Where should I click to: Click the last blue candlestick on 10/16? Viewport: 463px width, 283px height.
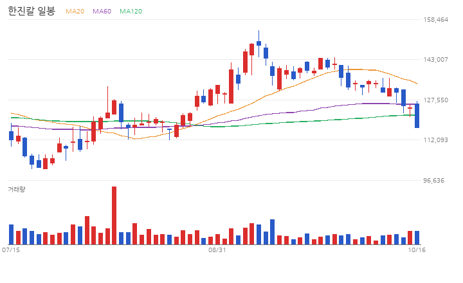[x=417, y=116]
